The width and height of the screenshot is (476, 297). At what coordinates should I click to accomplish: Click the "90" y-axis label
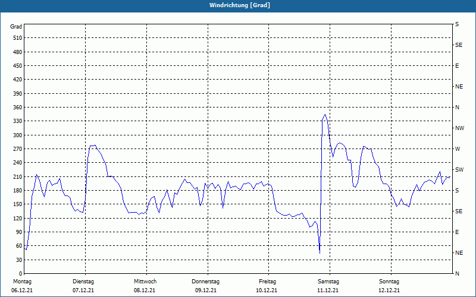[x=19, y=232]
